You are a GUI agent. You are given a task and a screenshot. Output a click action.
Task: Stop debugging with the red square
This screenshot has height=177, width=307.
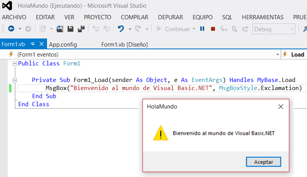(213, 29)
